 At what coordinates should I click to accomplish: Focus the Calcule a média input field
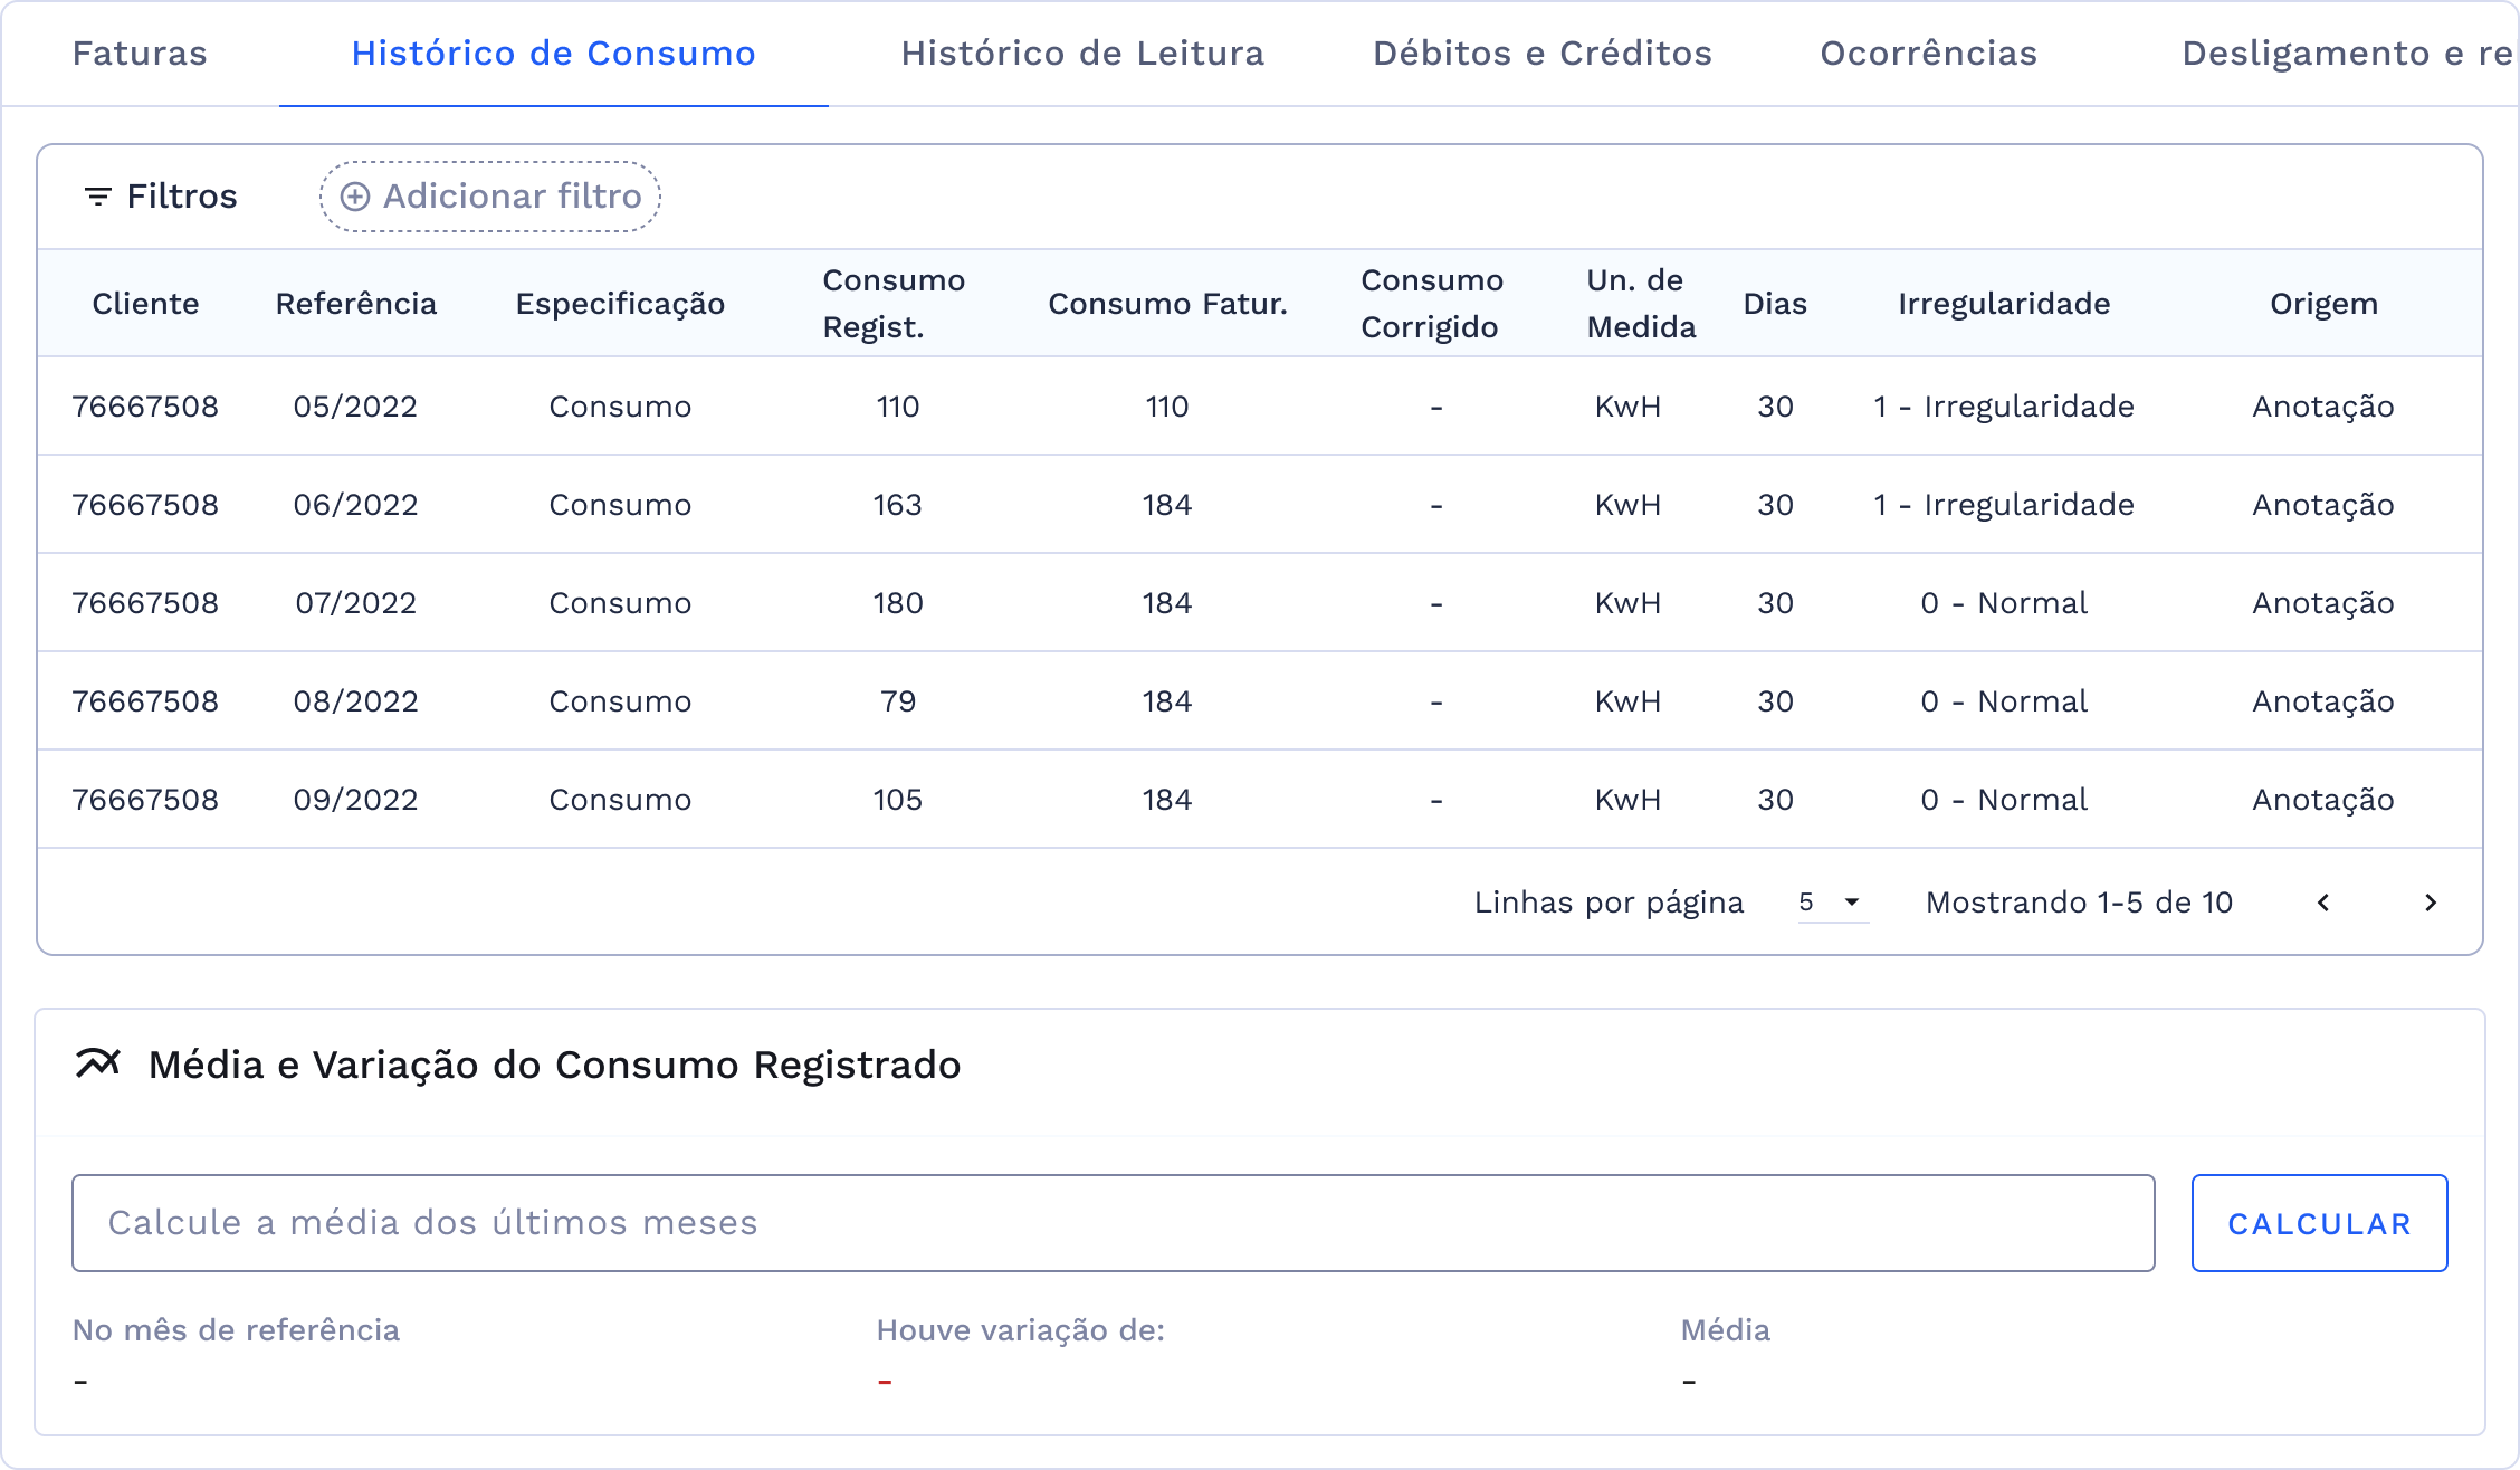tap(1112, 1223)
